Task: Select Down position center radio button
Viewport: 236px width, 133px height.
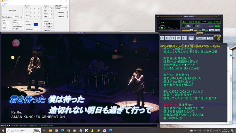Action: pyautogui.click(x=35, y=17)
